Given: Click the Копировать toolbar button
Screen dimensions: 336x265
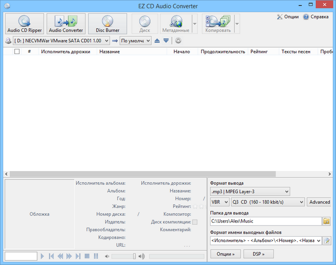Looking at the screenshot, I should [x=217, y=24].
